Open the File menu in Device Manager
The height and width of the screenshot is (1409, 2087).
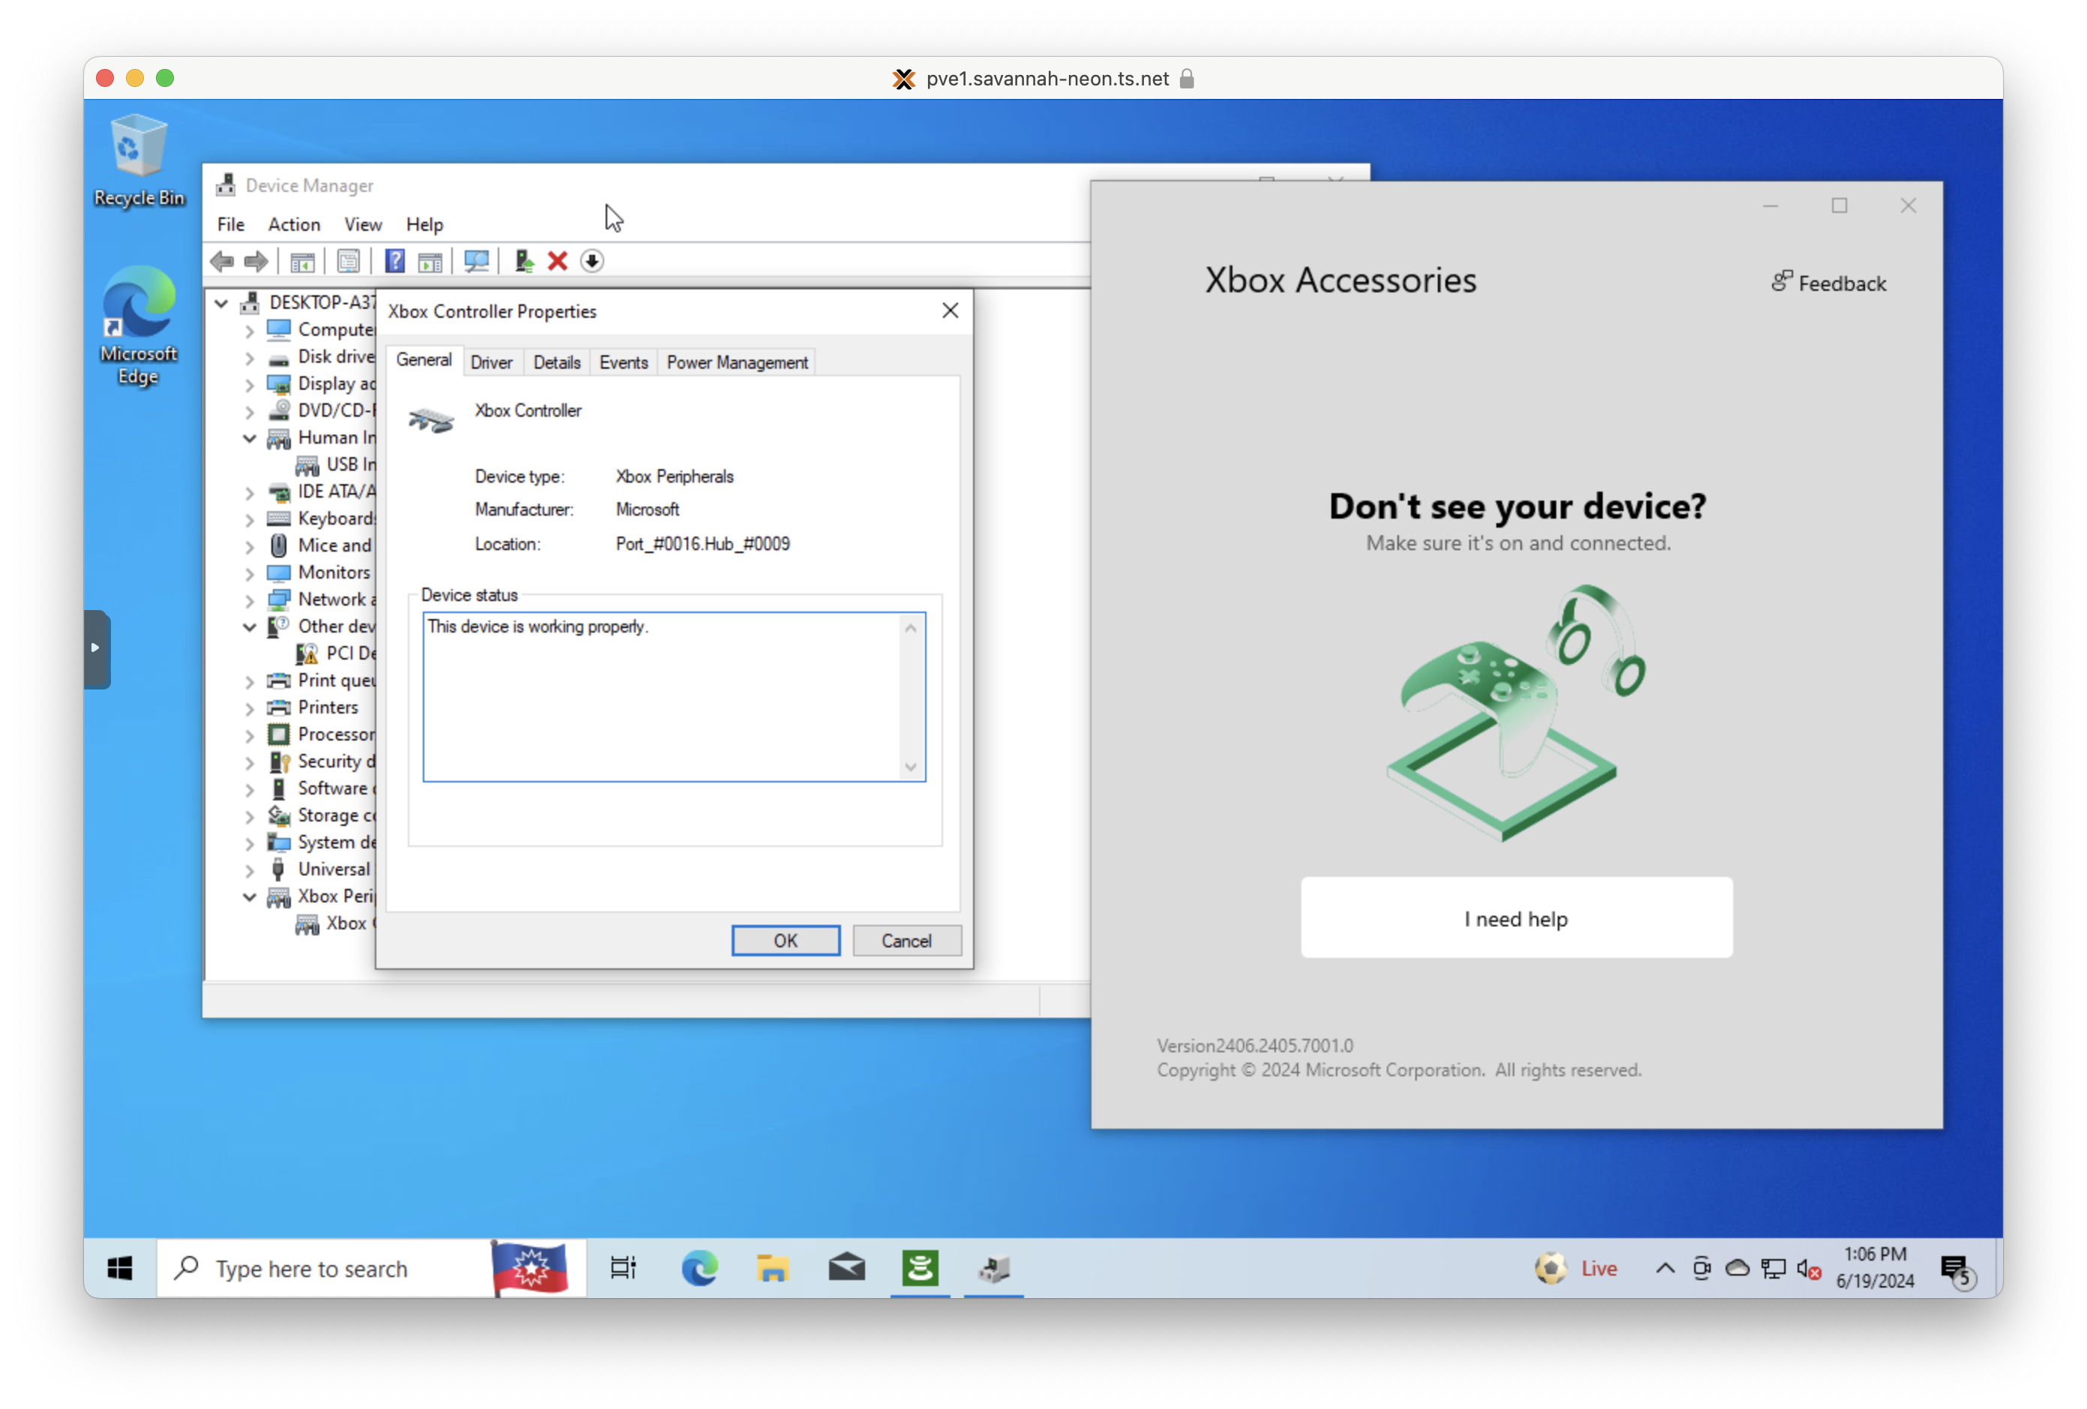point(231,225)
